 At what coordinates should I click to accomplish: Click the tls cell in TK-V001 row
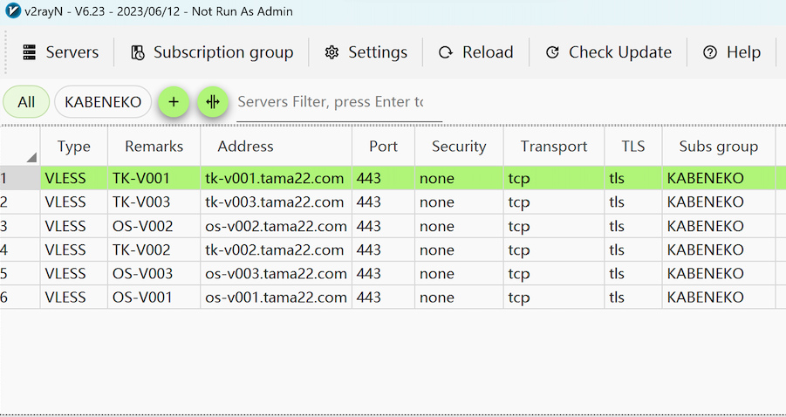pos(633,179)
